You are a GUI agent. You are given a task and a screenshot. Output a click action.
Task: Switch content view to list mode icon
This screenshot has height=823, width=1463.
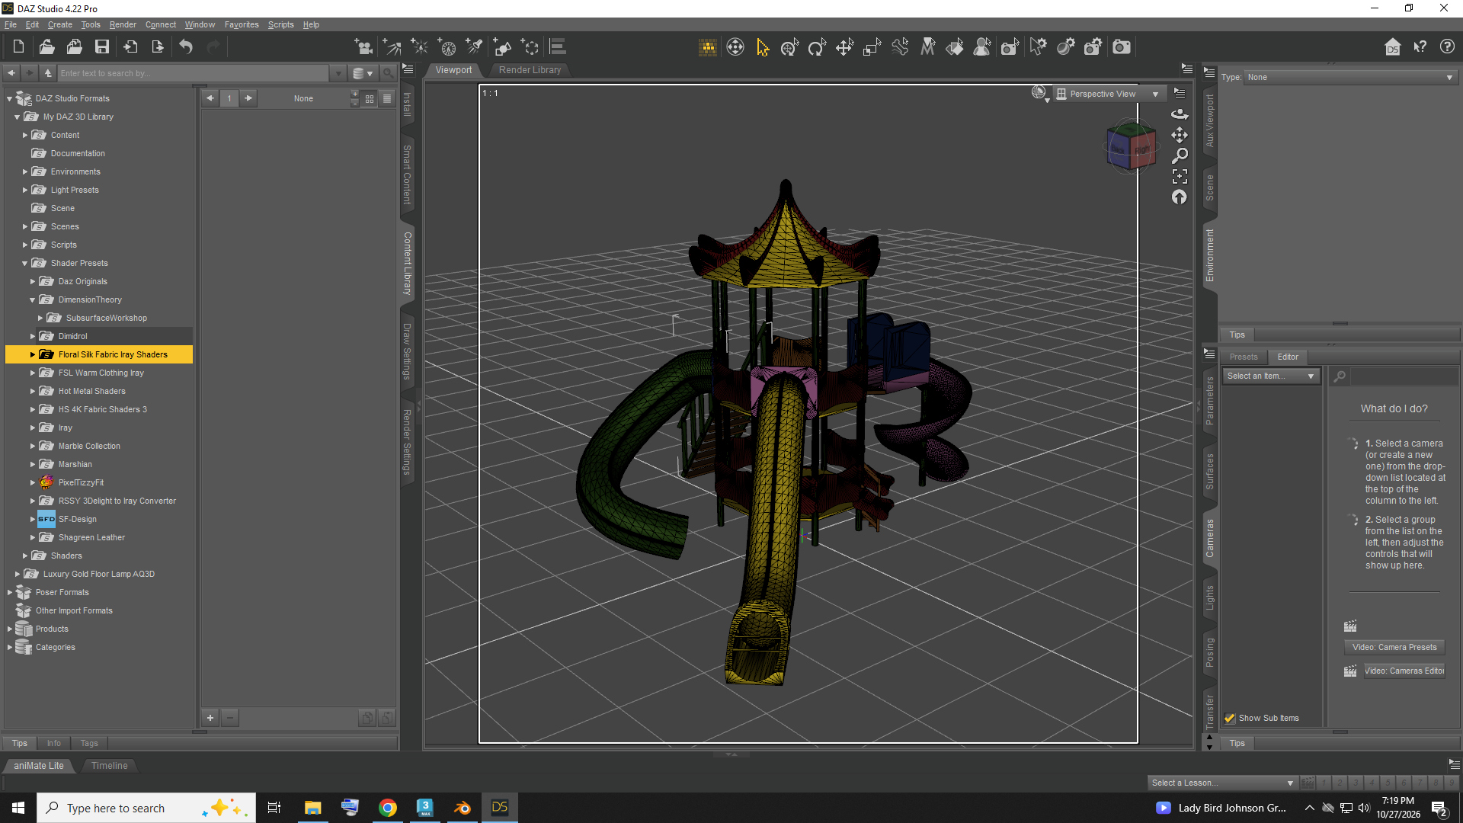click(387, 98)
